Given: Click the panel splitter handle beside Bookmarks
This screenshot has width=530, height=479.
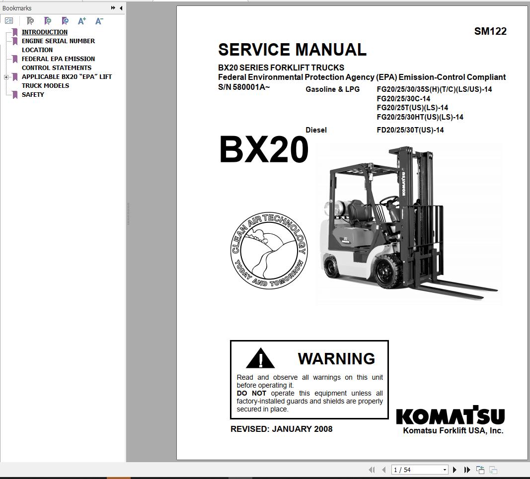Looking at the screenshot, I should pos(128,213).
